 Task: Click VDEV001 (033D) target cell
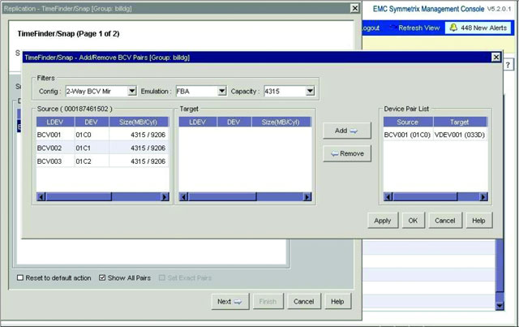tap(460, 135)
